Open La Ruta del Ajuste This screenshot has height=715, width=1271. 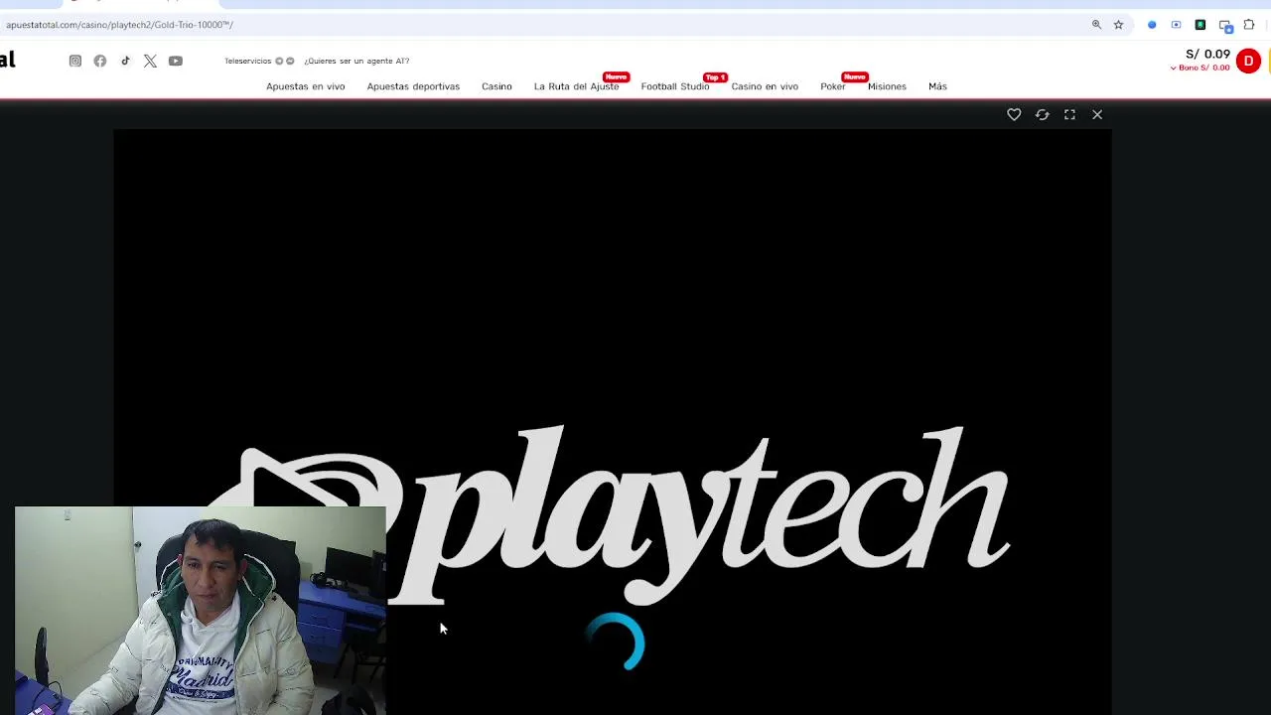point(576,86)
